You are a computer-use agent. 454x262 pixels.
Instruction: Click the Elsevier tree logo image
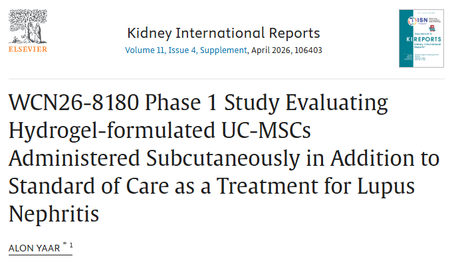pyautogui.click(x=28, y=27)
